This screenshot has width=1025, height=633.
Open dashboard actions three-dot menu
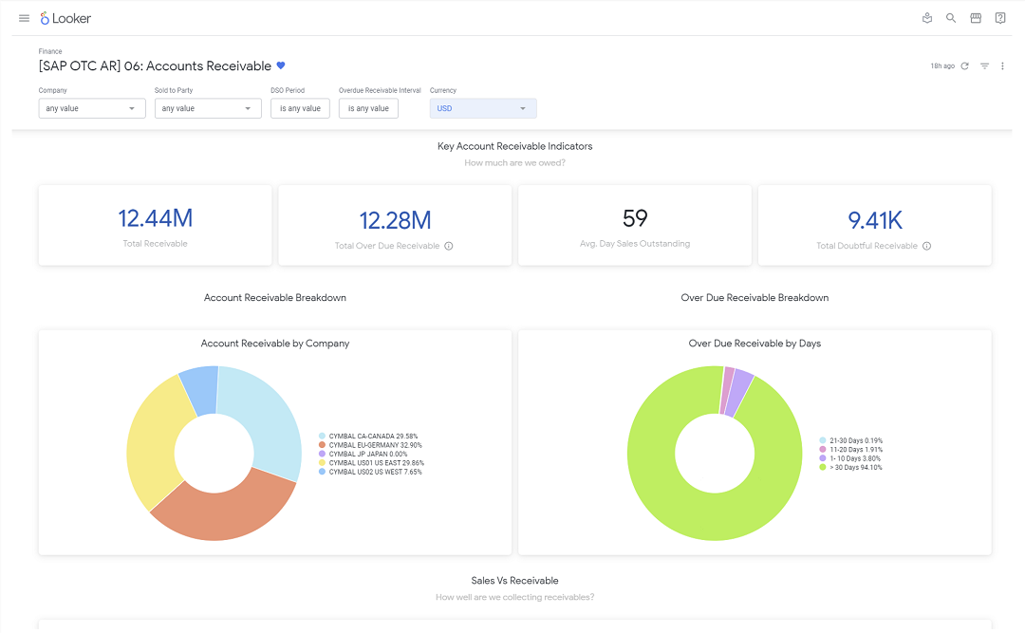1002,66
